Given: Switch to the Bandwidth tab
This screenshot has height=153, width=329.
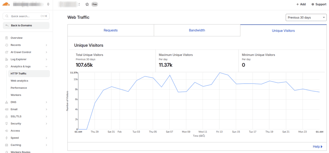Looking at the screenshot, I should point(197,30).
